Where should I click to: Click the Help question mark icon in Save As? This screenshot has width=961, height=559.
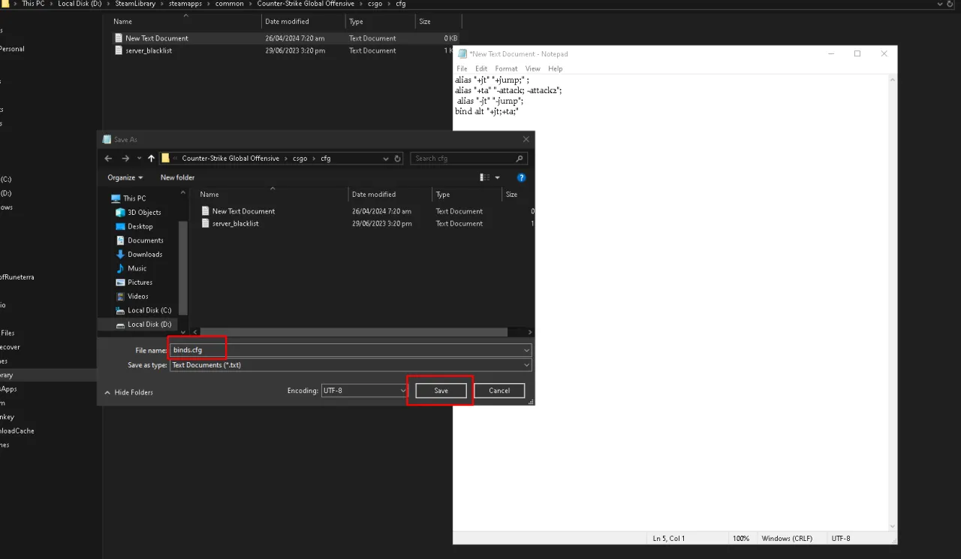pos(521,177)
